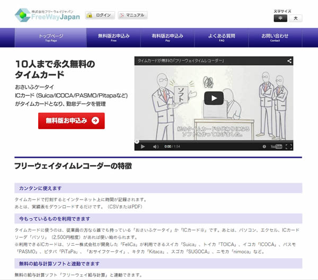Mute the video with the speaker icon
Image resolution: width=318 pixels, height=280 pixels.
(x=155, y=147)
